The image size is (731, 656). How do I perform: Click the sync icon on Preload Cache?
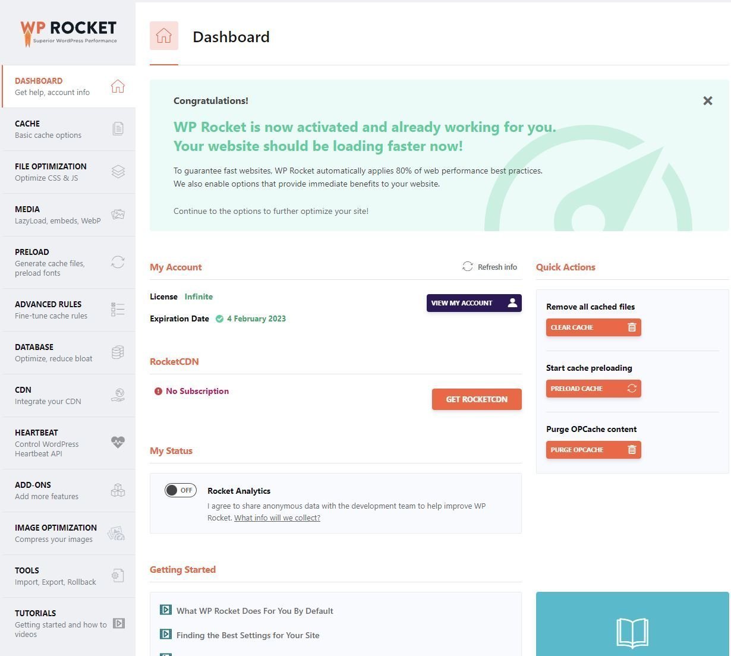pos(632,389)
